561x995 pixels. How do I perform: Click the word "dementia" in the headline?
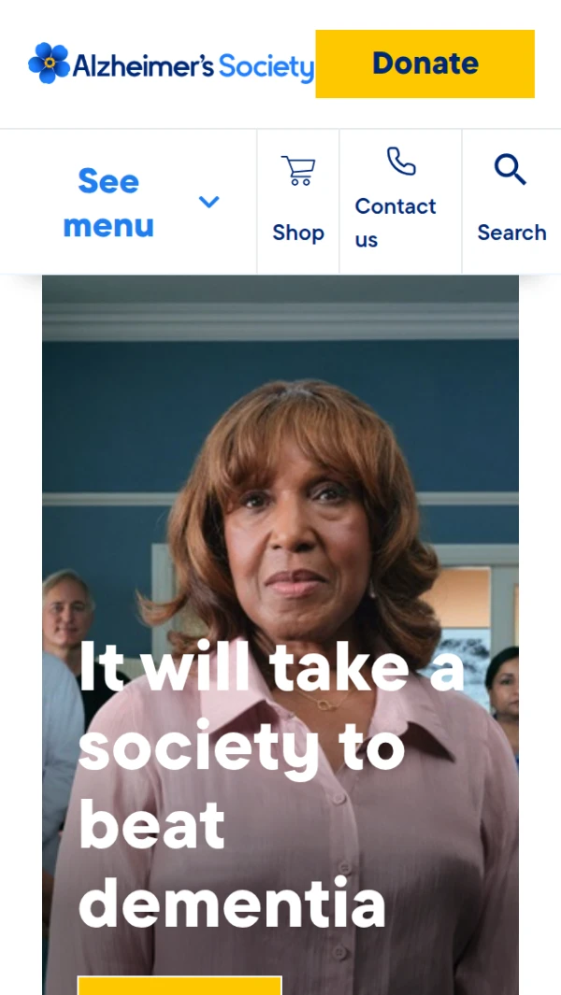[x=232, y=903]
